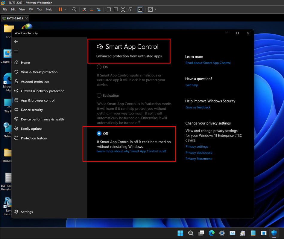Send Ctrl+Alt+Del to the VM
Image resolution: width=284 pixels, height=239 pixels.
[x=74, y=9]
